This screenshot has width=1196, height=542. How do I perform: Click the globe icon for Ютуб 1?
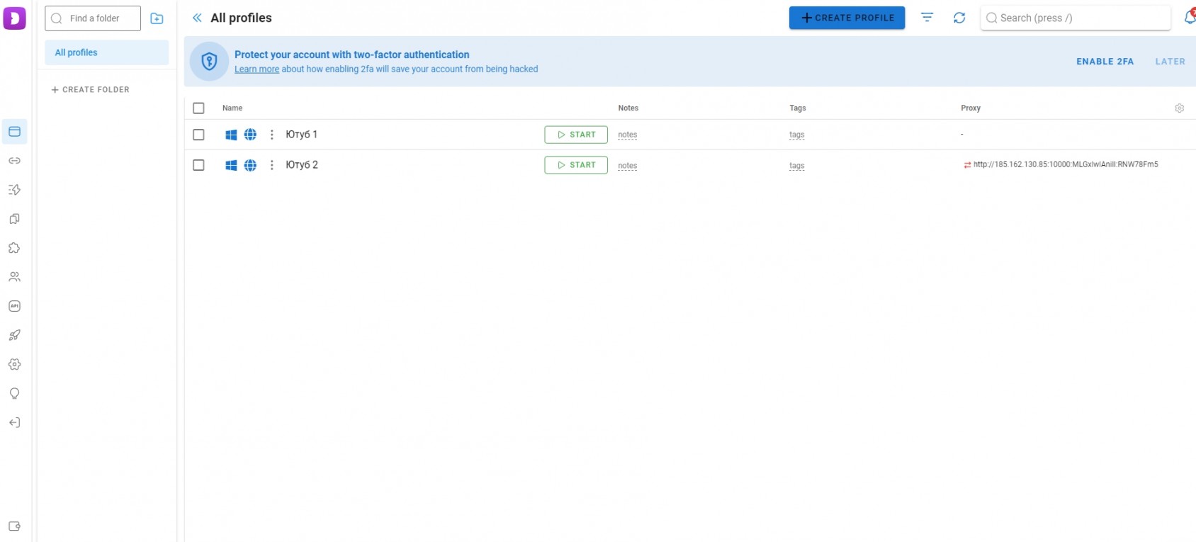(x=250, y=135)
